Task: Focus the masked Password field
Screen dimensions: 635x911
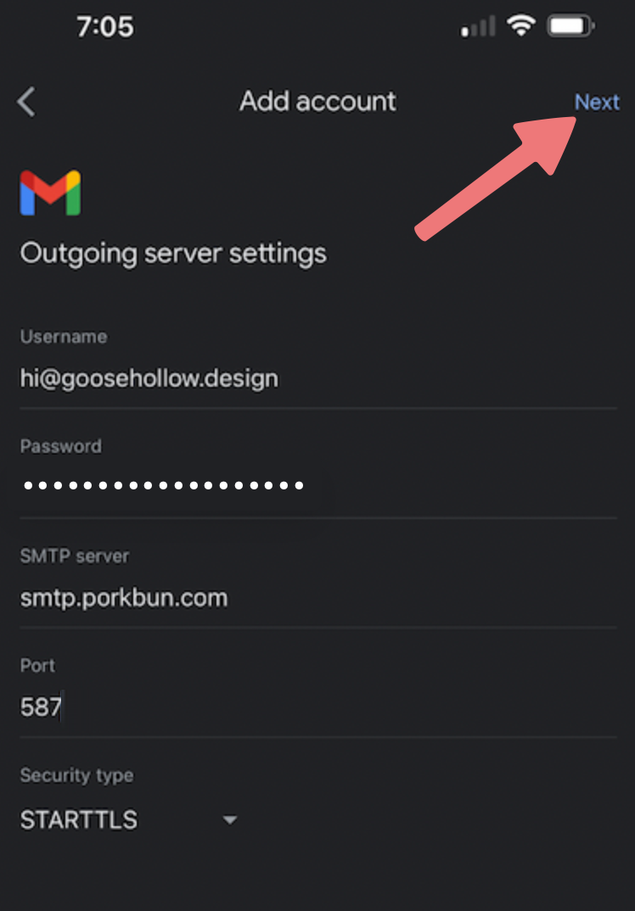Action: click(x=318, y=485)
